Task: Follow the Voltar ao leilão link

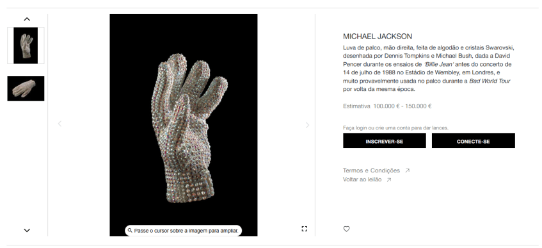Action: [362, 179]
